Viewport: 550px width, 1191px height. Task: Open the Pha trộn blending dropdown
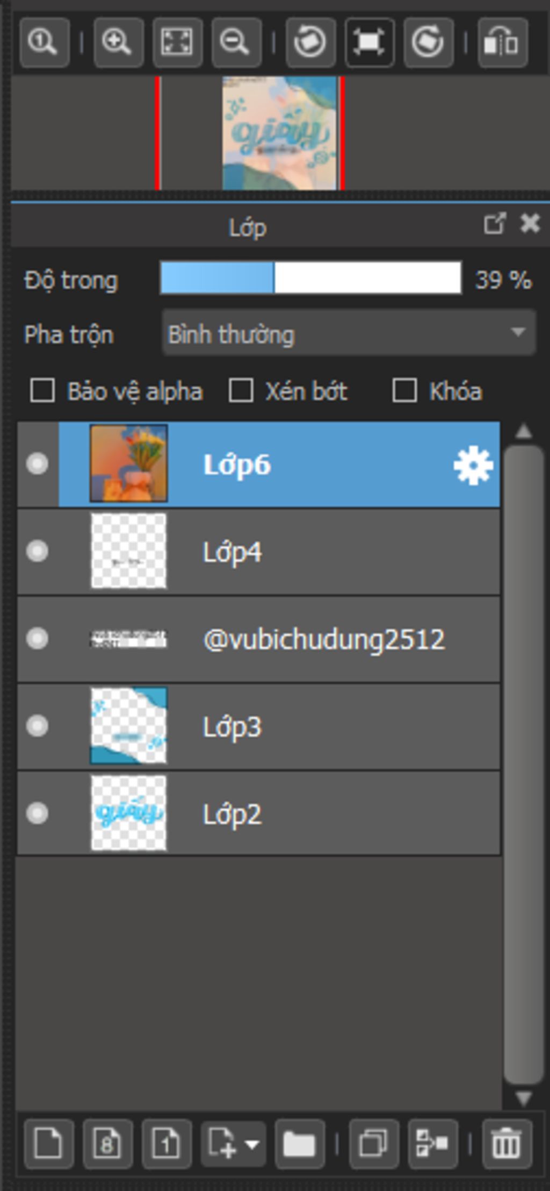coord(349,333)
